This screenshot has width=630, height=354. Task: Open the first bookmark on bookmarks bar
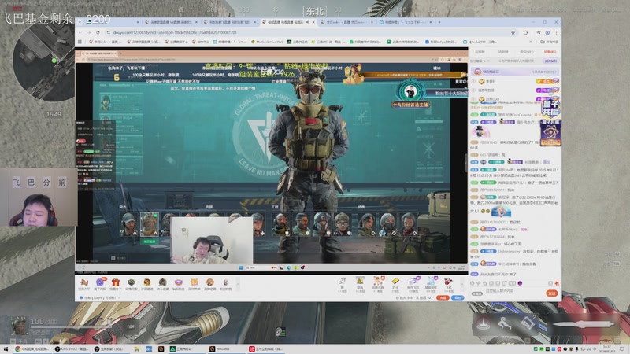click(106, 42)
